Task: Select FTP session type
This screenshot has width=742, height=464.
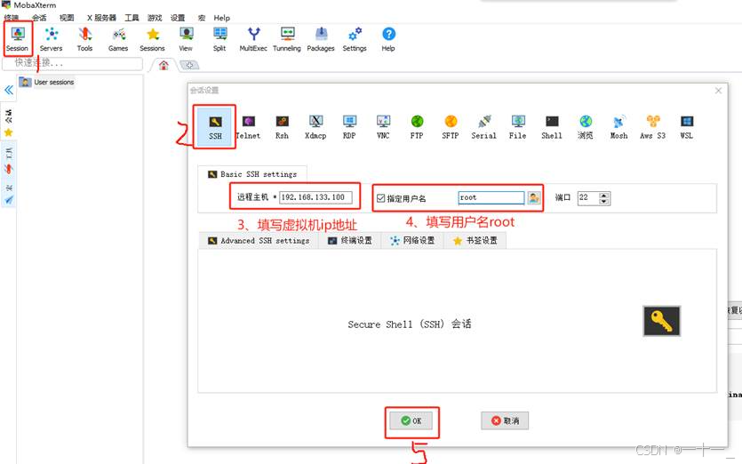Action: 417,127
